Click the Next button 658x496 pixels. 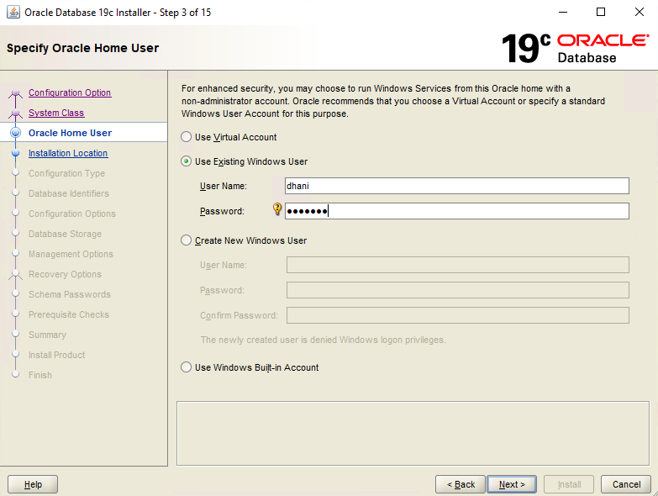[512, 484]
